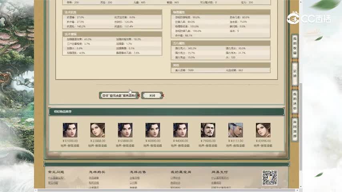Open recommended character priced ¥63888.00

click(x=125, y=130)
